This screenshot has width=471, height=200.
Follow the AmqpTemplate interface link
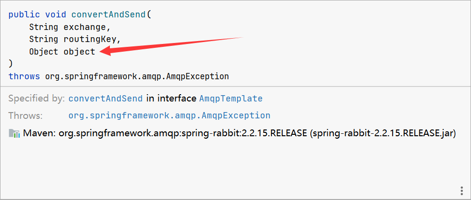231,99
